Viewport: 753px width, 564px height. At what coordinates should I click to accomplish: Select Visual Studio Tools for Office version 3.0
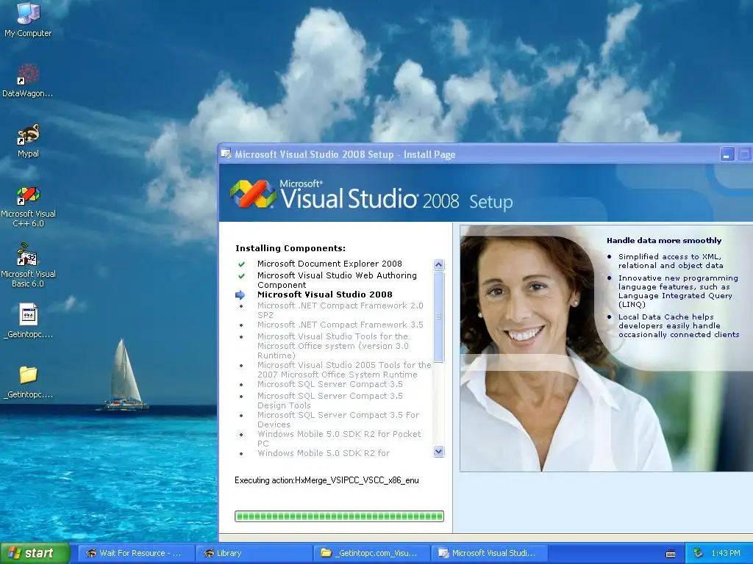pyautogui.click(x=333, y=346)
